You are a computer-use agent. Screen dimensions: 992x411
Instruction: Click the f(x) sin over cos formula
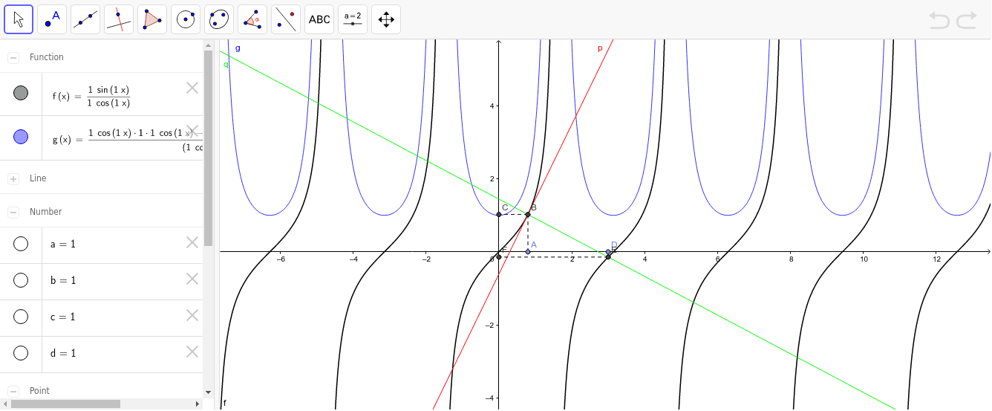coord(91,96)
